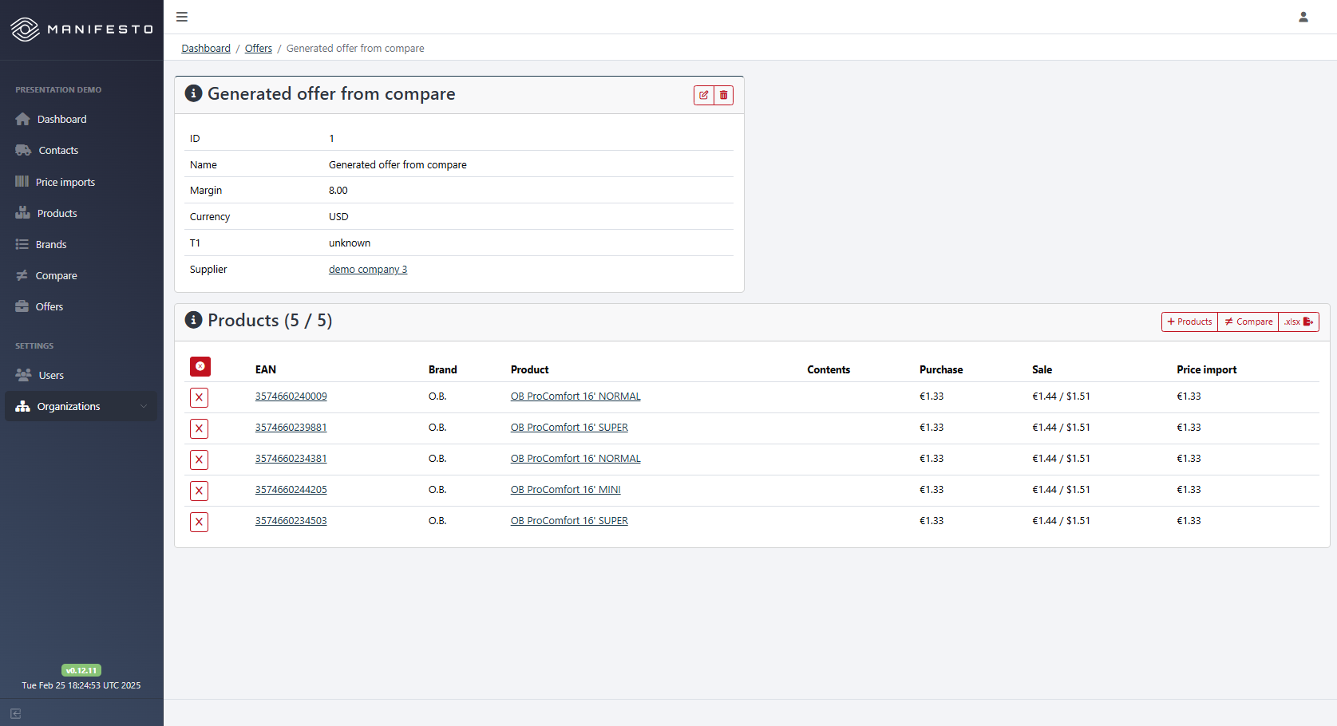Open EAN 3574660240009 link
The width and height of the screenshot is (1337, 726).
click(291, 397)
